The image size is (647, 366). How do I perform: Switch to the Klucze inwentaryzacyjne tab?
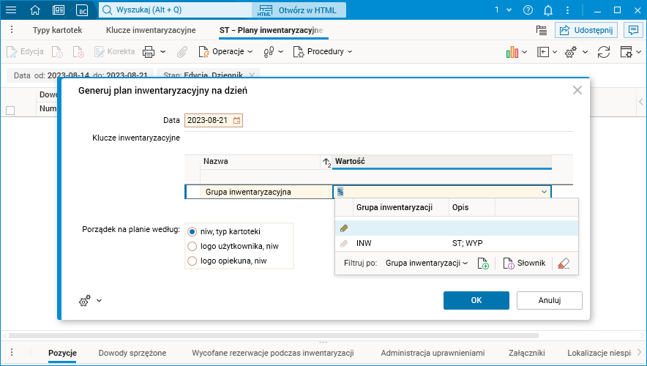pos(151,30)
